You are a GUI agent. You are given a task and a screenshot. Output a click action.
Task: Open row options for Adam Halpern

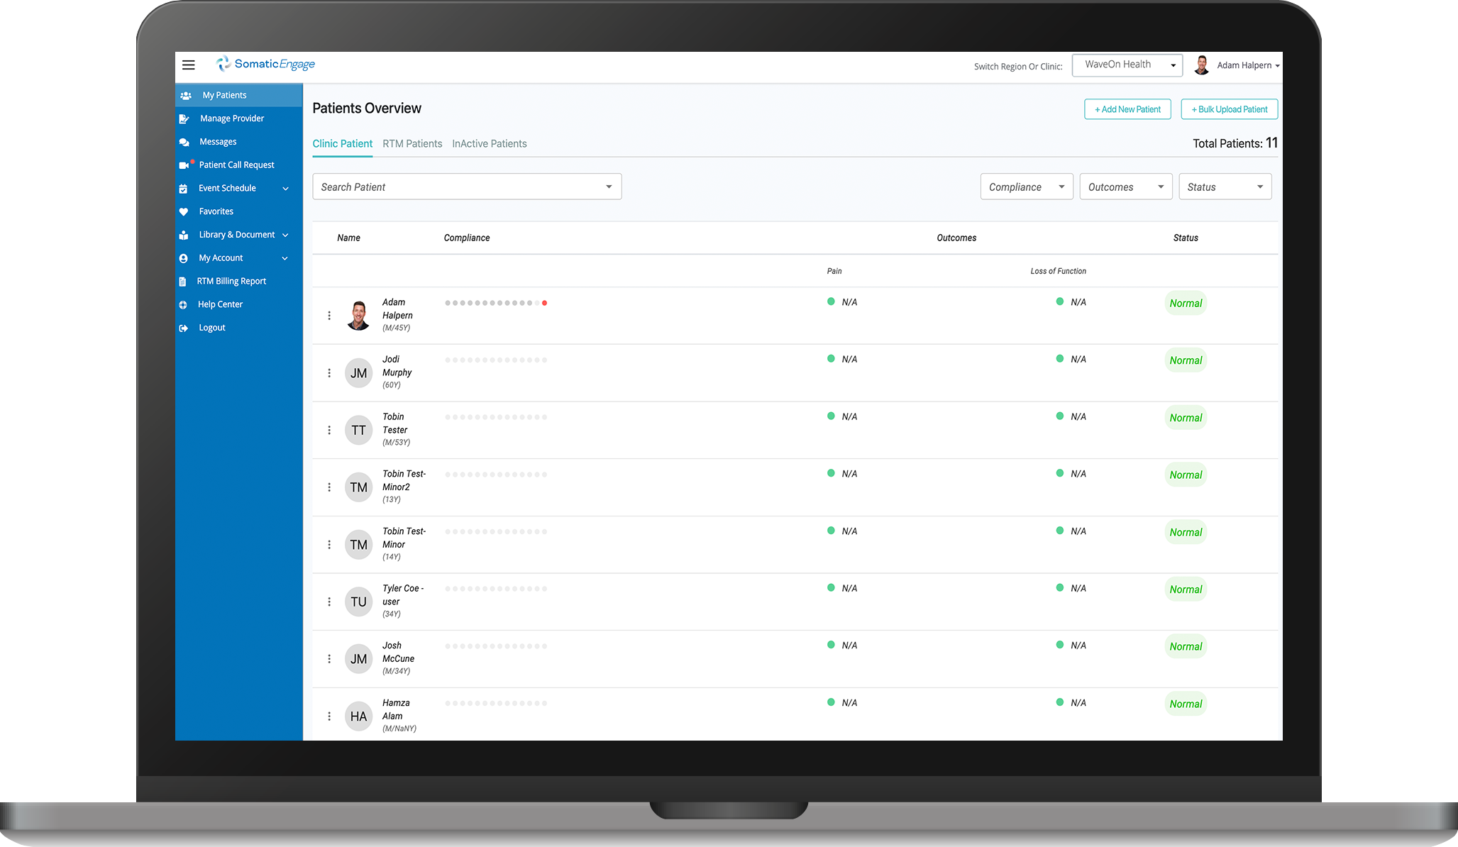click(x=329, y=316)
